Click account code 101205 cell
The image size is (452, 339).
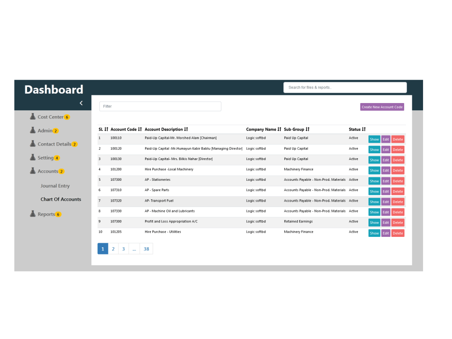pos(116,232)
